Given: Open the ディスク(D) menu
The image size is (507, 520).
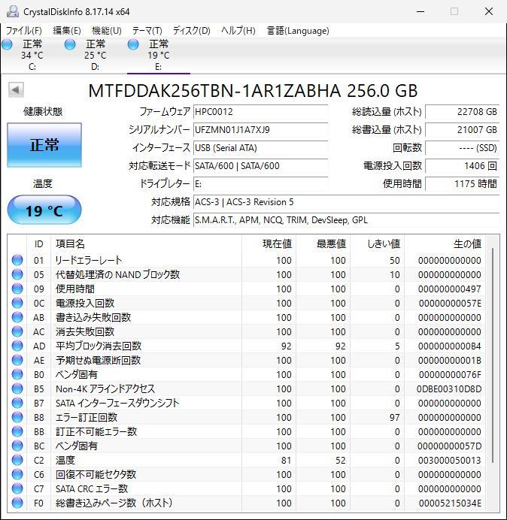Looking at the screenshot, I should (192, 31).
